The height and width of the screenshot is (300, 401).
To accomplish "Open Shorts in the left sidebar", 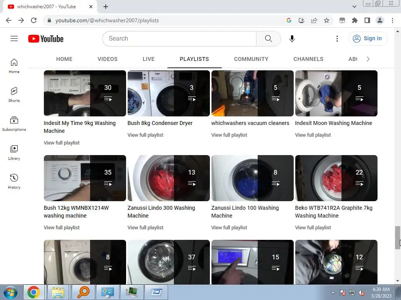I will click(x=14, y=95).
